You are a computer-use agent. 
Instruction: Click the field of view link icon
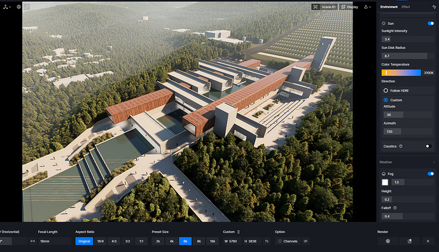(x=32, y=241)
